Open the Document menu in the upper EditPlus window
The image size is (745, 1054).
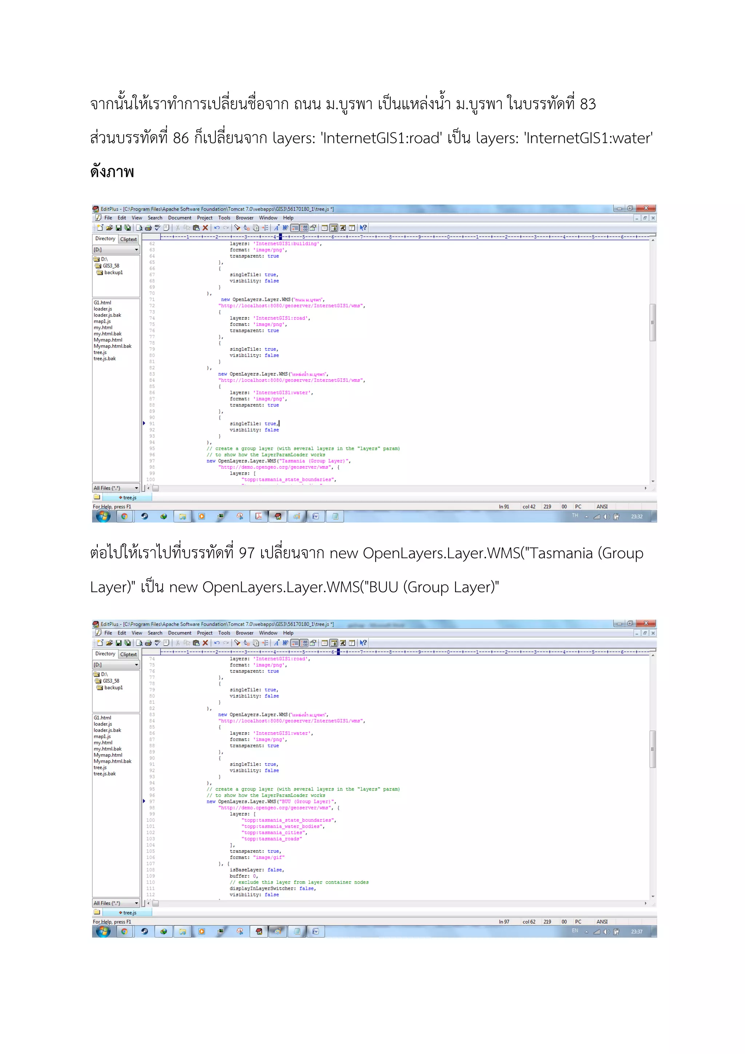tap(179, 218)
